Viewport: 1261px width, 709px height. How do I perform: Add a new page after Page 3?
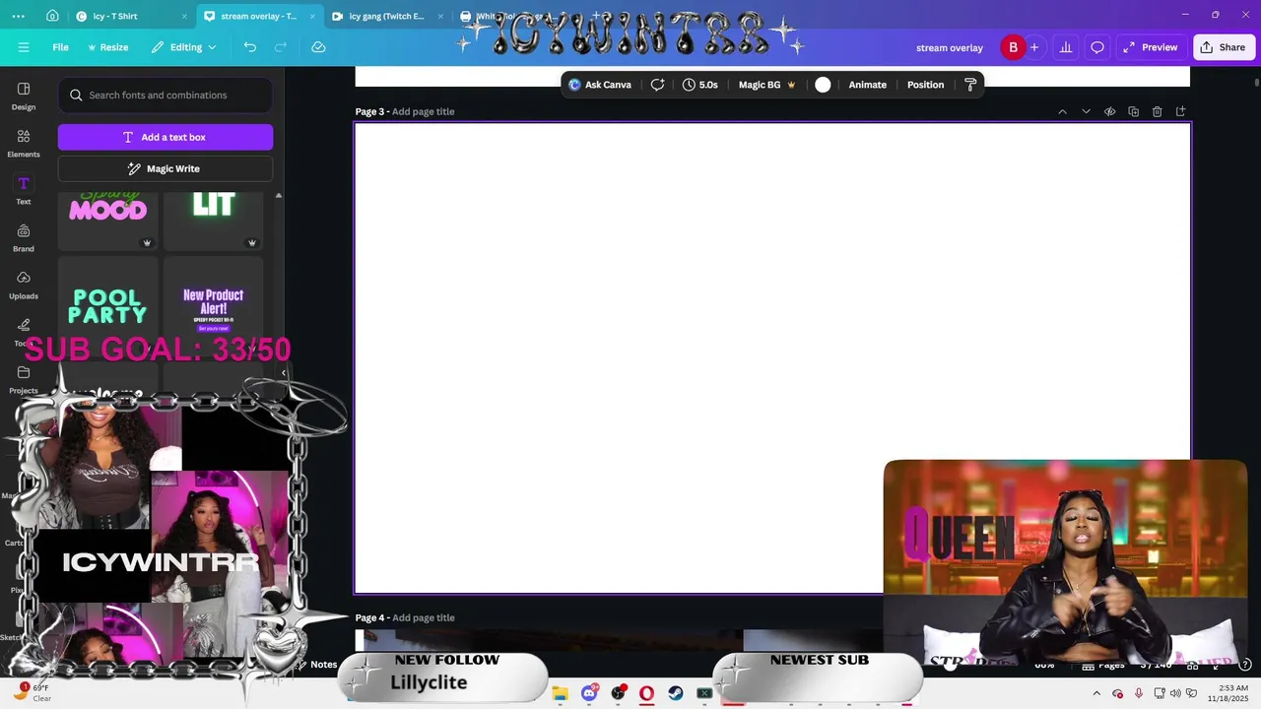pos(1180,111)
